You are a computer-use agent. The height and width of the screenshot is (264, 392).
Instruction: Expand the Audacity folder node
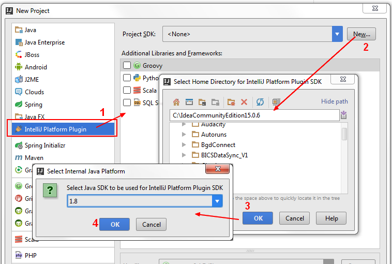coord(184,124)
